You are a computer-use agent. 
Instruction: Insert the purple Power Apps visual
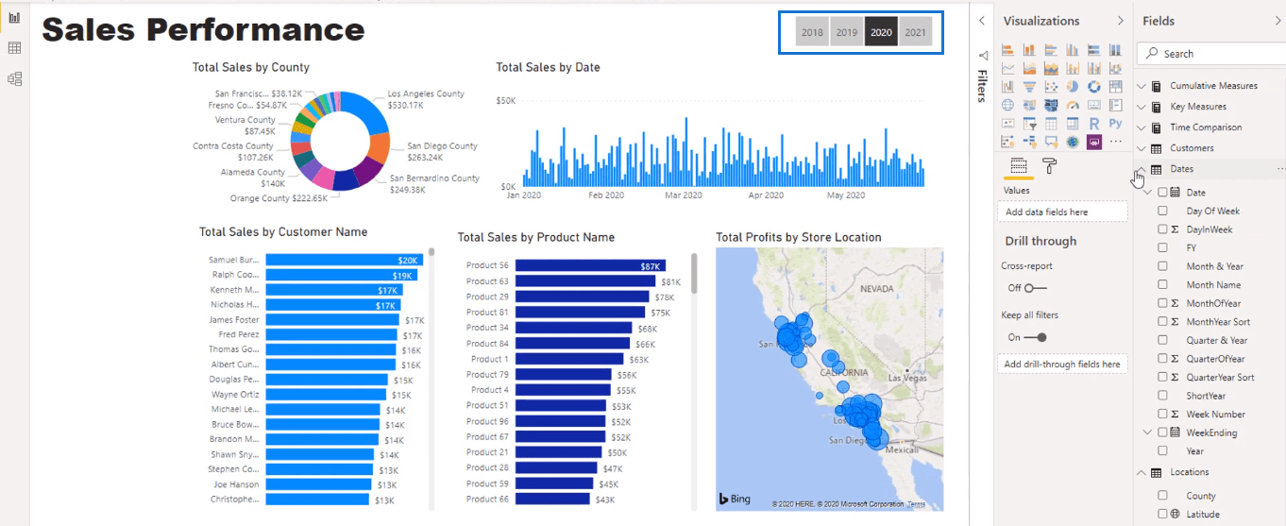[x=1094, y=142]
